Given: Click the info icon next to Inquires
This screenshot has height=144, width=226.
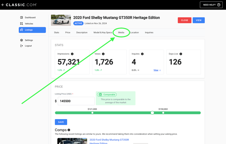Looking at the screenshot, I should coord(142,54).
